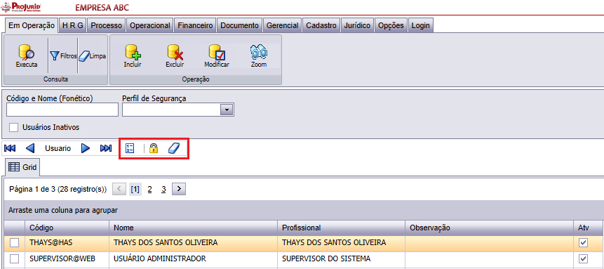
Task: Run the Executa query icon
Action: pyautogui.click(x=27, y=56)
